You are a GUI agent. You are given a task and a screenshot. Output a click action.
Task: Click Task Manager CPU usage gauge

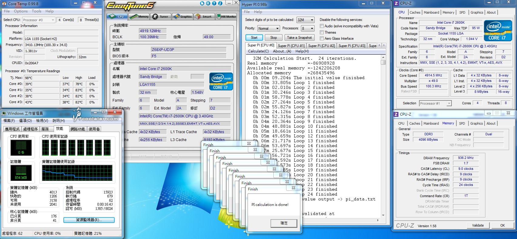(x=21, y=148)
